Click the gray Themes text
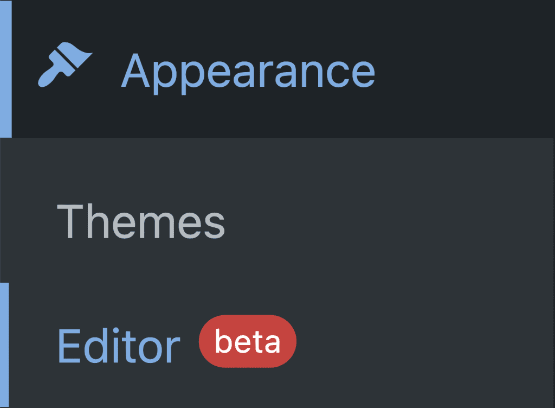Screen dimensions: 555x408 [140, 221]
